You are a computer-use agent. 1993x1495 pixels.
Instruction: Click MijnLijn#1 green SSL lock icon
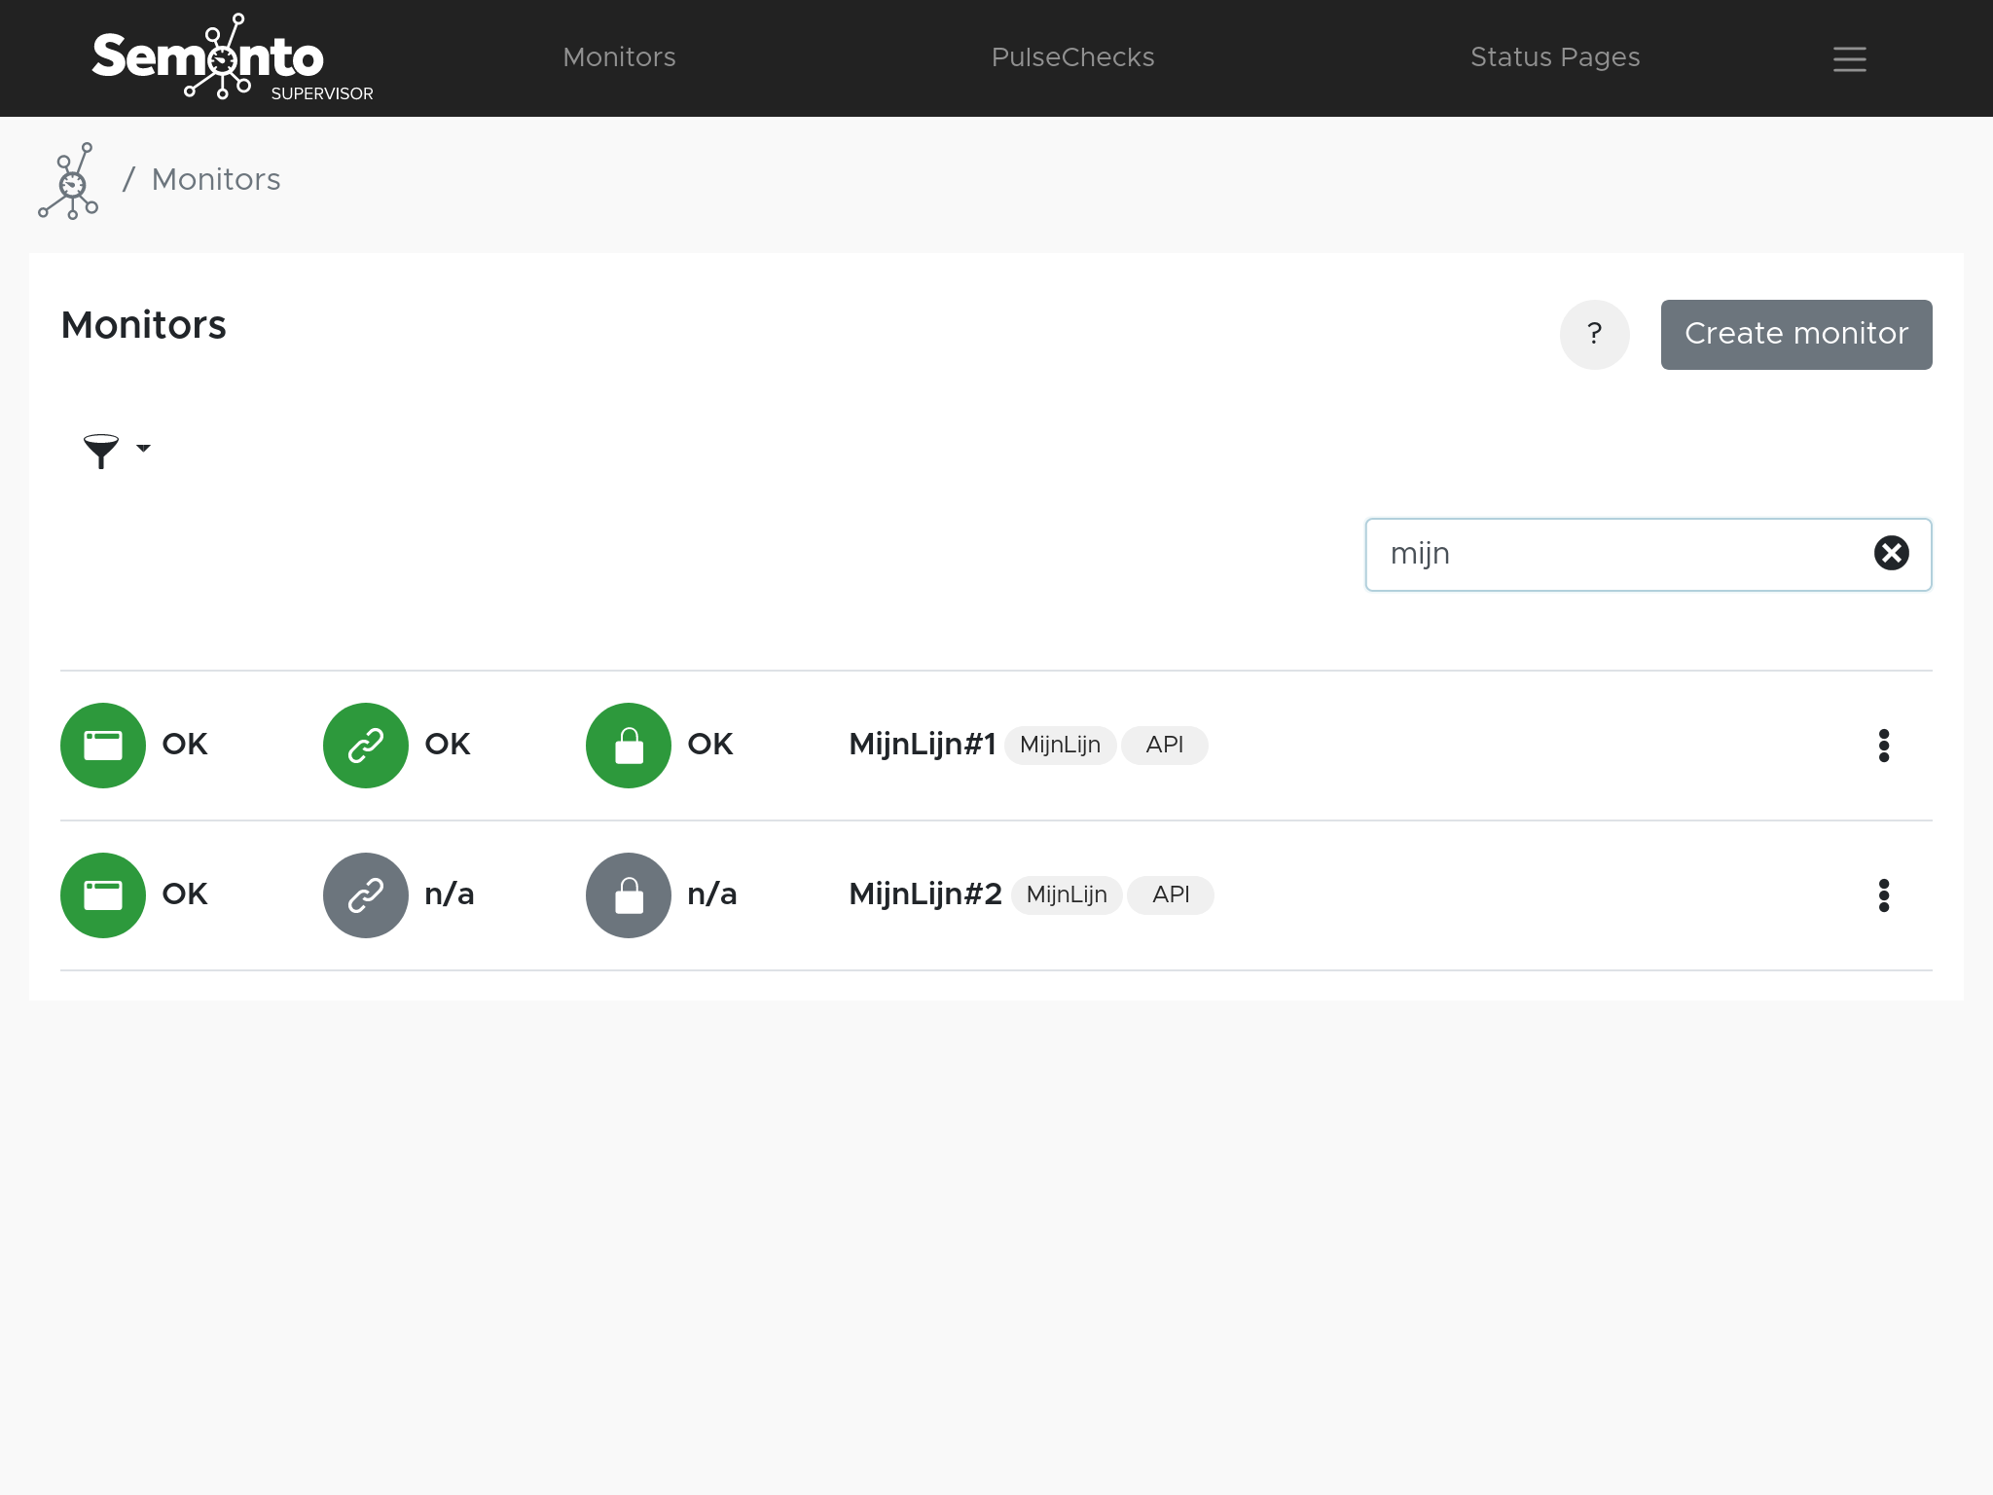pos(629,746)
